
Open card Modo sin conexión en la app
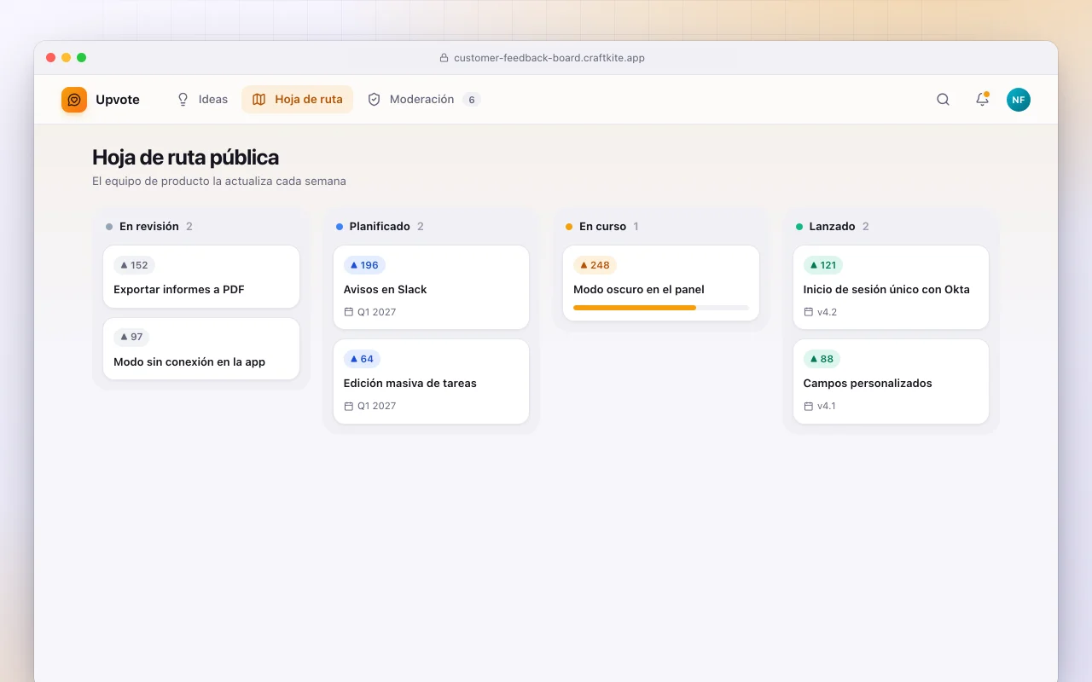(x=201, y=349)
